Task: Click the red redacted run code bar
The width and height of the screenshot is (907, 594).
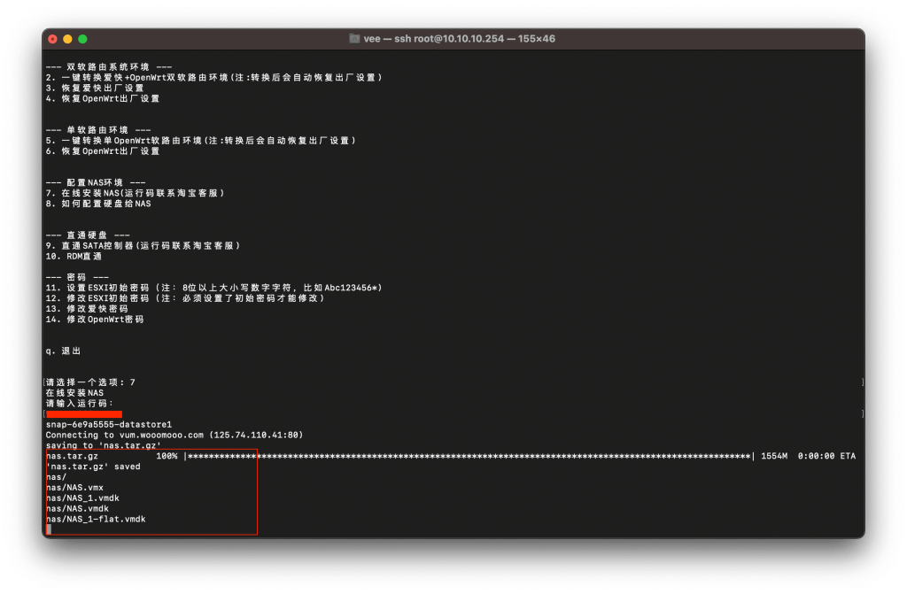Action: pos(84,413)
